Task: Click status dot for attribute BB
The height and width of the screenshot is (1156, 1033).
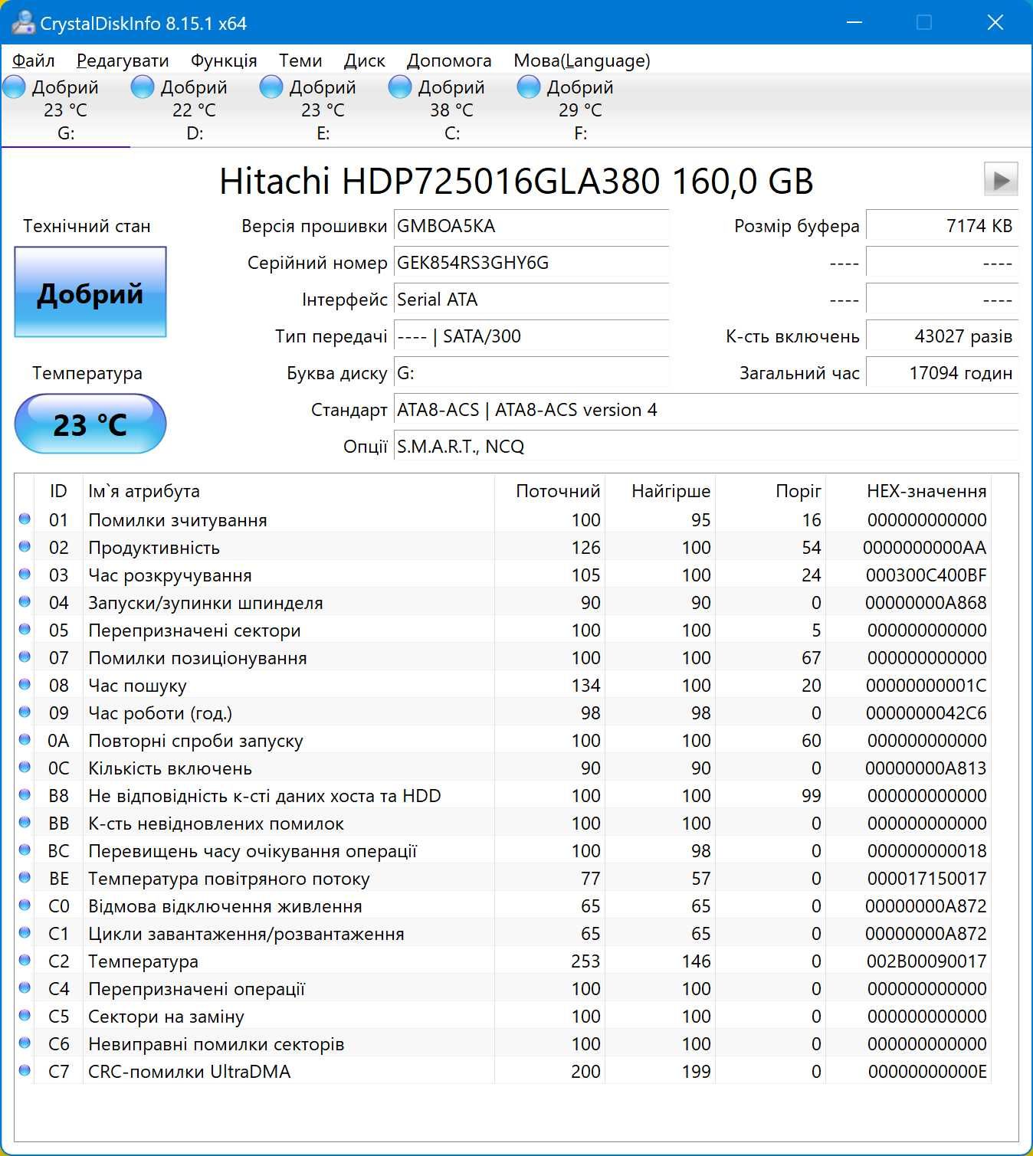Action: (25, 822)
